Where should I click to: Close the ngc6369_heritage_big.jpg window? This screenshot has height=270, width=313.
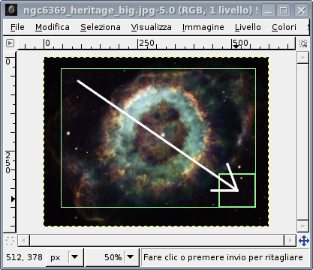tap(301, 10)
